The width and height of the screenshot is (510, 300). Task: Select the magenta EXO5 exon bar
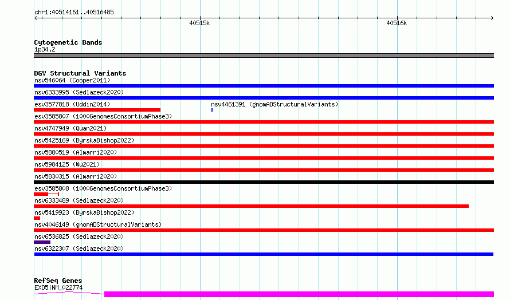pos(299,294)
